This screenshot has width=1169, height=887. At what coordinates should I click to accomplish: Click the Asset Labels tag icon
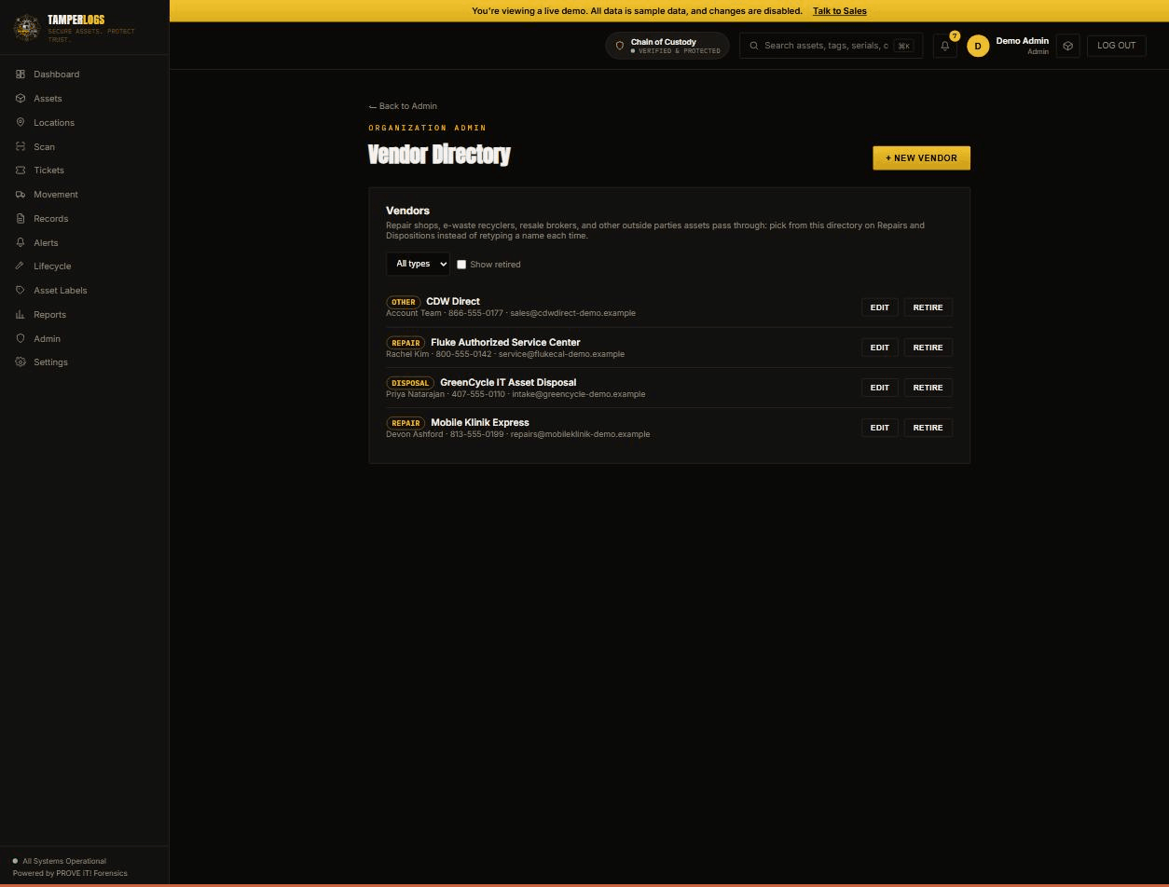point(21,291)
